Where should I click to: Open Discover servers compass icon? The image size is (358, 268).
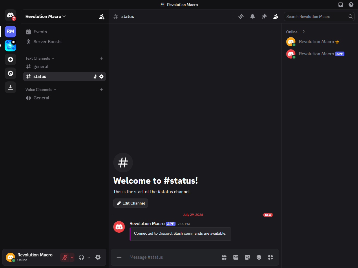10,73
